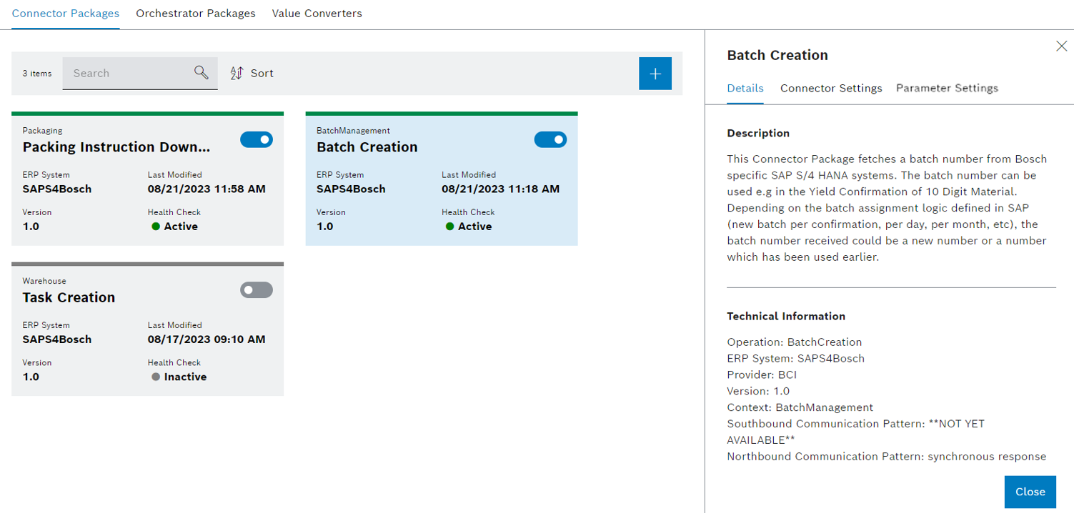Open the Value Converters tab
The image size is (1074, 516).
tap(317, 12)
